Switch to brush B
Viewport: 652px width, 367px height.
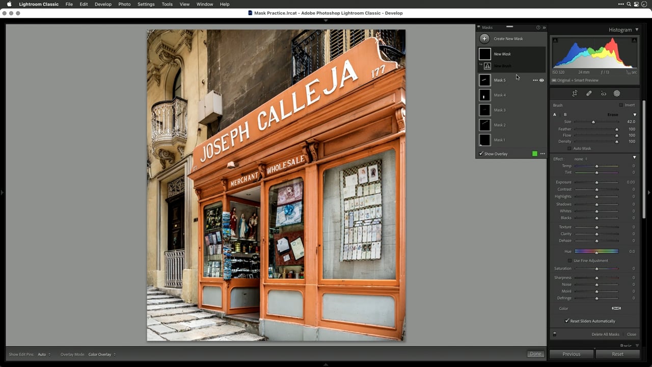click(x=565, y=115)
